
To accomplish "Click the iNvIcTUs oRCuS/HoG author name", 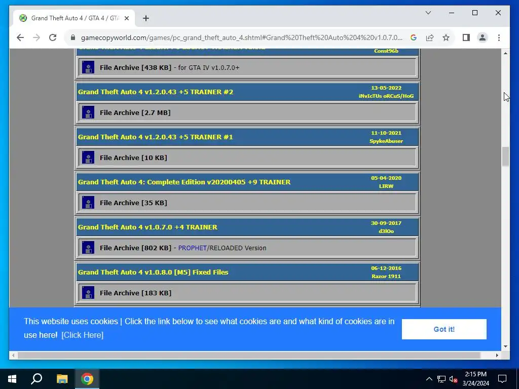I will coord(386,96).
